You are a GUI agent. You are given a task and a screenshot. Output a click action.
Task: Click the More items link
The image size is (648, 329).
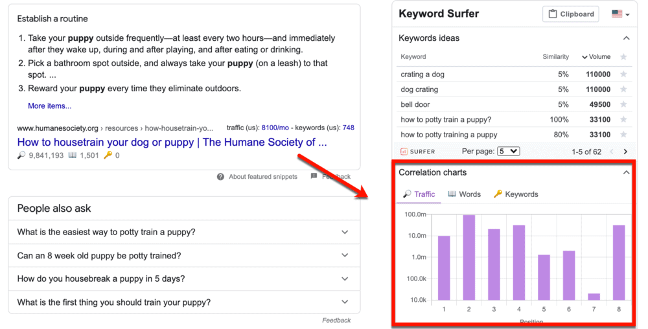(x=50, y=106)
